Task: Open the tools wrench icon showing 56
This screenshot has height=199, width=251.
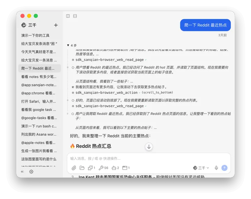Action: [x=104, y=168]
